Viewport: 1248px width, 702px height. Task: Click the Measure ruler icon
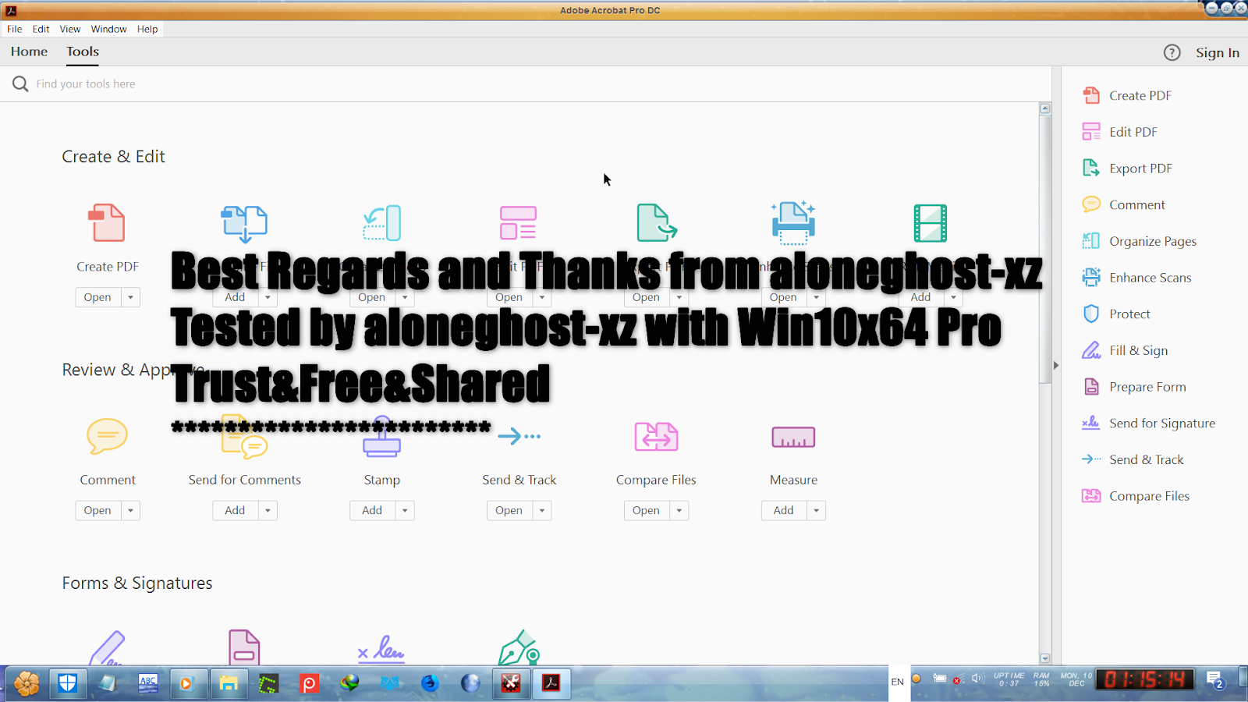click(793, 437)
